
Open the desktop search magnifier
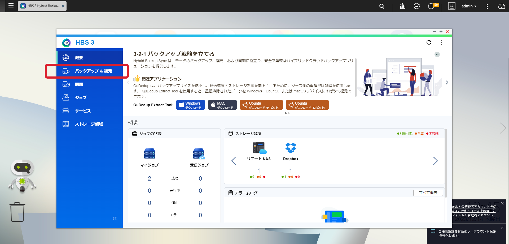(382, 6)
